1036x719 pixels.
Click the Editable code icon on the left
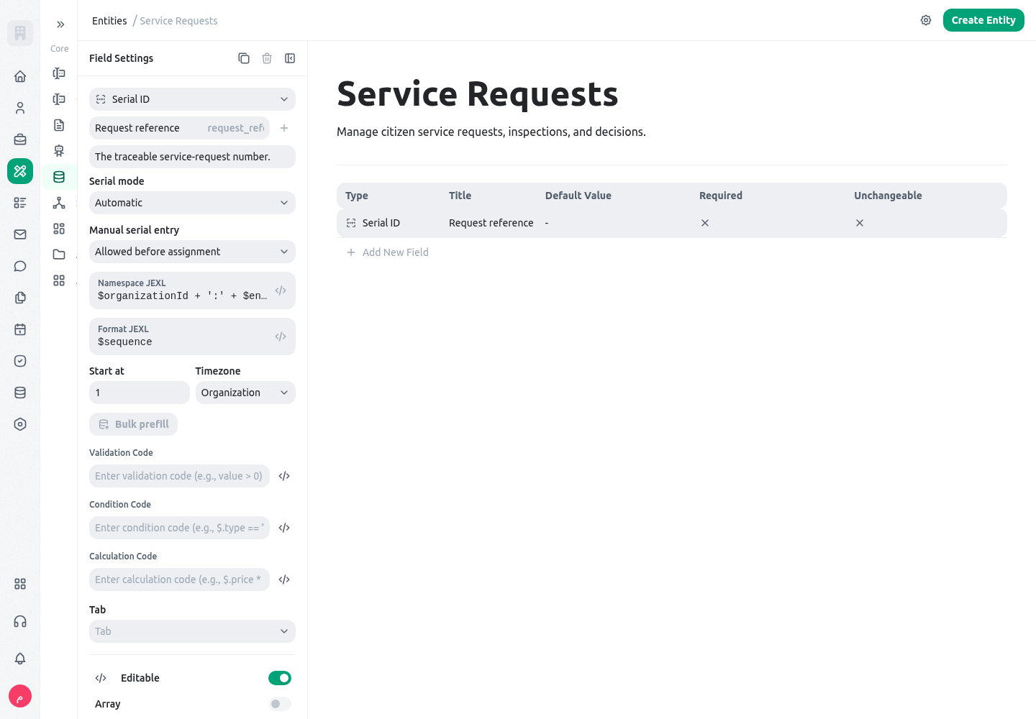click(101, 678)
